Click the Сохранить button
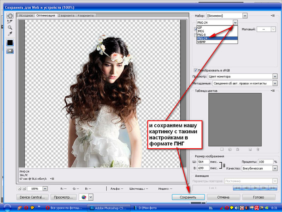The width and height of the screenshot is (282, 212). coord(188,197)
